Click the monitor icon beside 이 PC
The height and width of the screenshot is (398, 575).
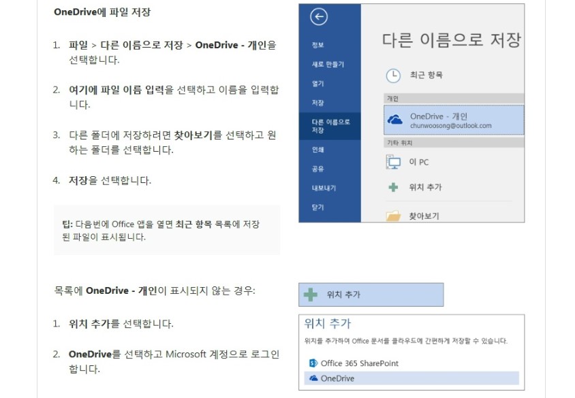(393, 162)
